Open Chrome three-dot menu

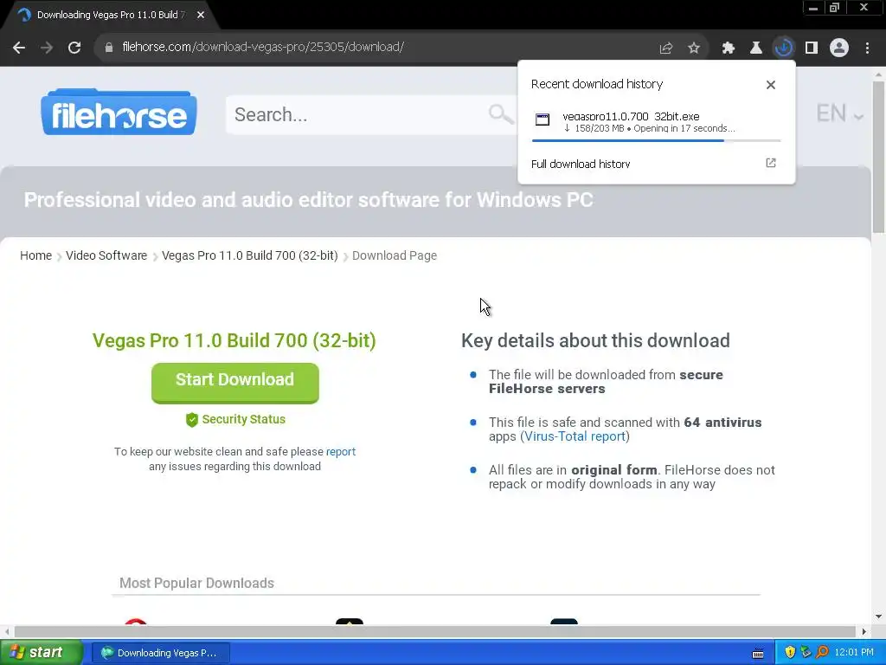click(x=867, y=48)
